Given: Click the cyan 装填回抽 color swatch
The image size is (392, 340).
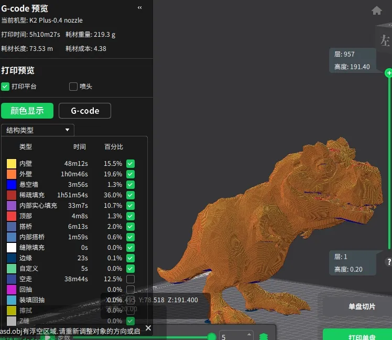Looking at the screenshot, I should pyautogui.click(x=12, y=300).
